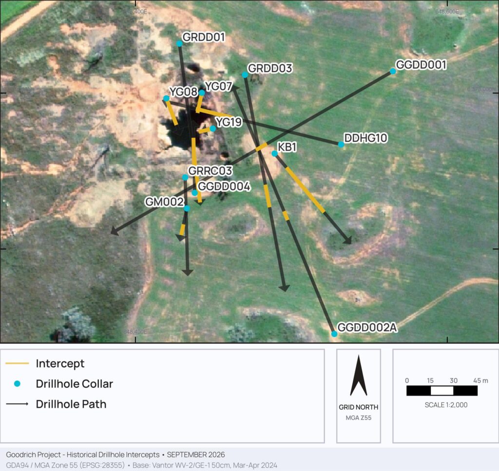
Task: Click the GRDD01 drillhole collar dot
Action: [x=179, y=44]
